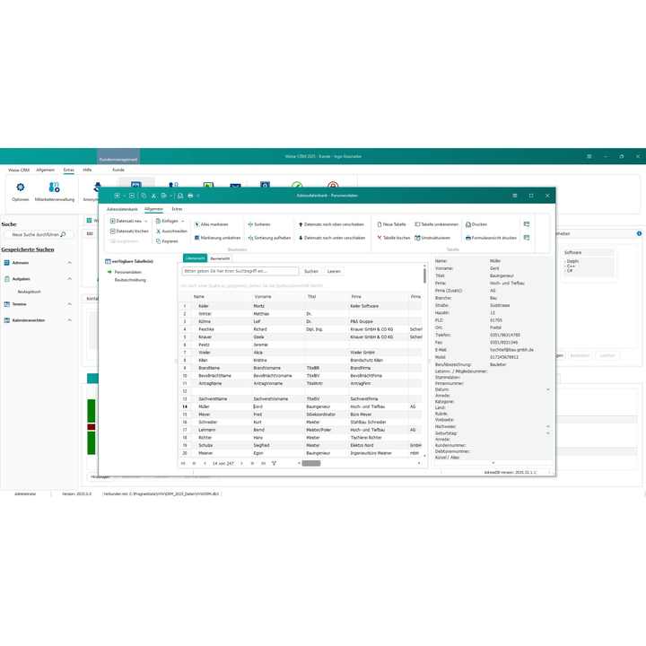Collapse the Termine section in sidebar
The width and height of the screenshot is (646, 646).
(x=70, y=304)
